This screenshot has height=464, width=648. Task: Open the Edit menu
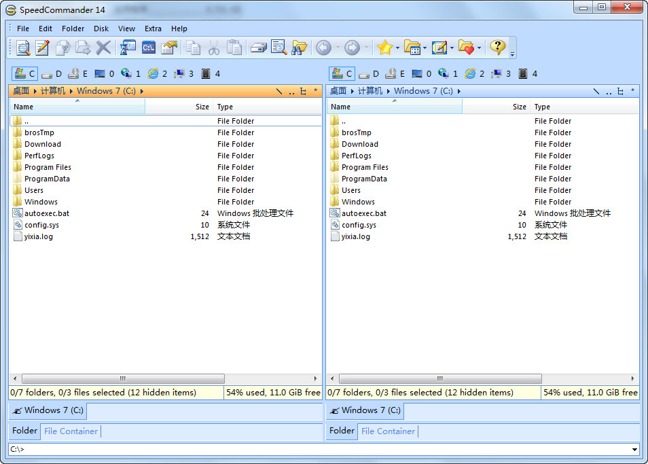click(x=46, y=29)
